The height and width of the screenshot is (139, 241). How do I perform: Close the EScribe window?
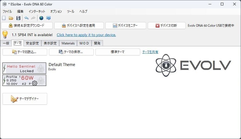(x=235, y=4)
